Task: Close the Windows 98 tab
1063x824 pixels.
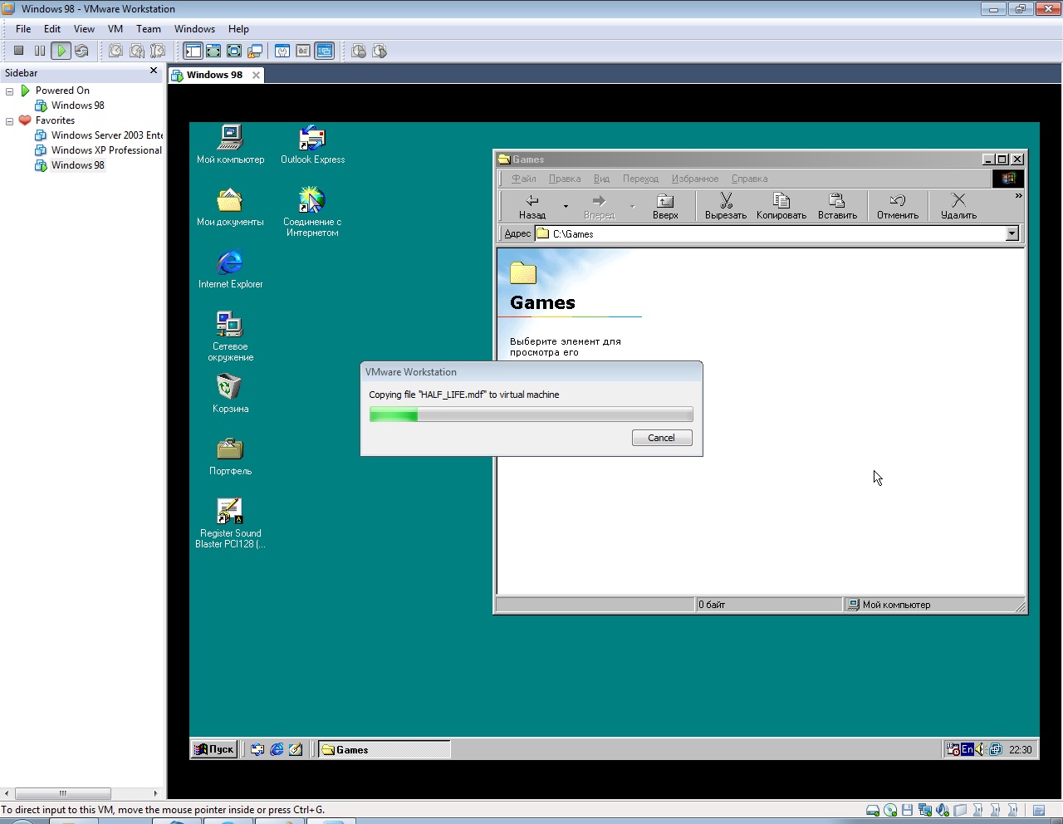Action: point(256,75)
